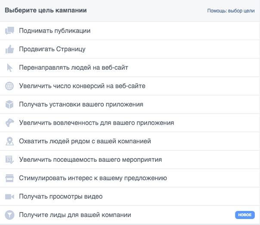This screenshot has width=260, height=225.
Task: Click the calendar icon for event responses
Action: point(9,160)
